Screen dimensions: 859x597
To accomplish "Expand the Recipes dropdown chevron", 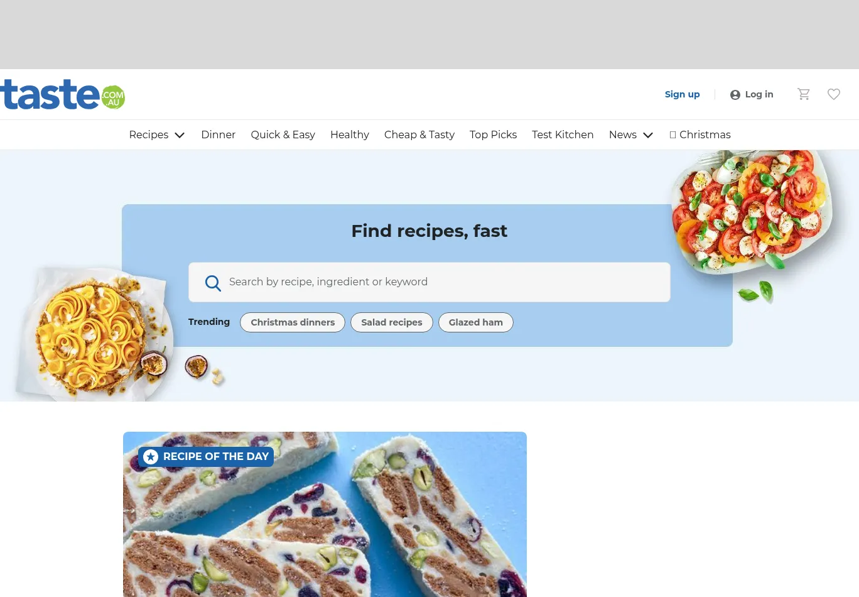I will (180, 135).
